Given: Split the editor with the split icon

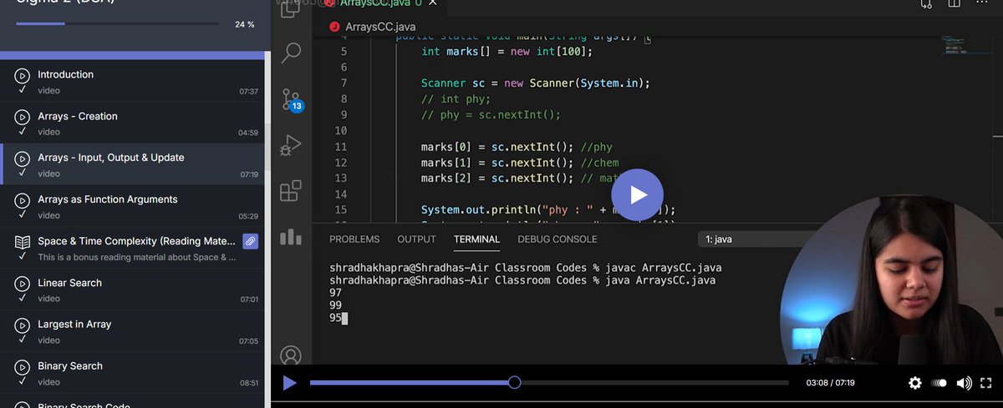Looking at the screenshot, I should [954, 4].
